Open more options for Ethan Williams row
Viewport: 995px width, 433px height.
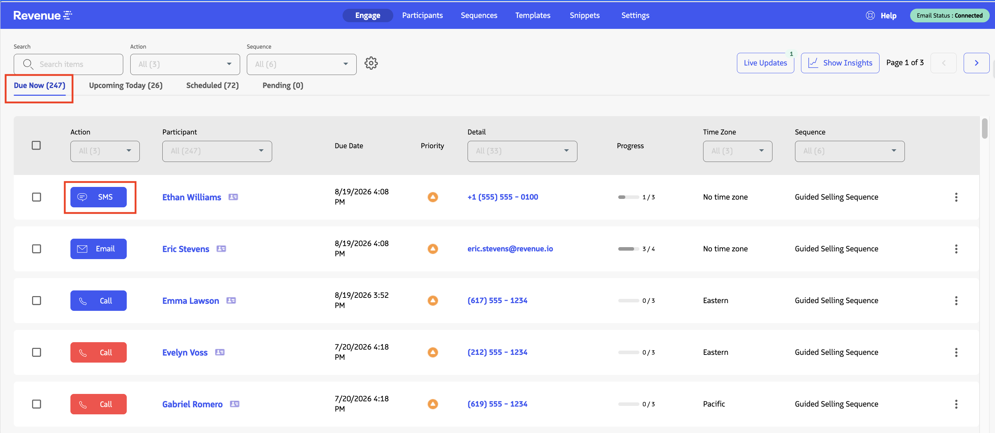point(956,197)
